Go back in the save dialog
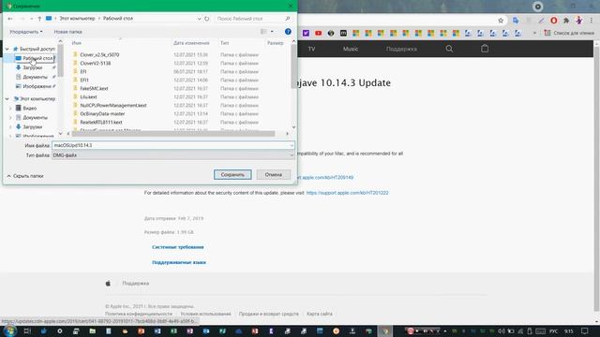This screenshot has width=600, height=337. pyautogui.click(x=10, y=19)
